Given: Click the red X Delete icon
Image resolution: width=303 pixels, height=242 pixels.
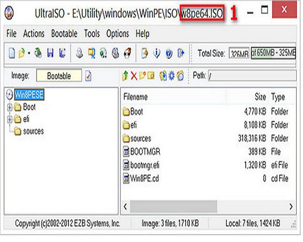Looking at the screenshot, I should pos(134,76).
